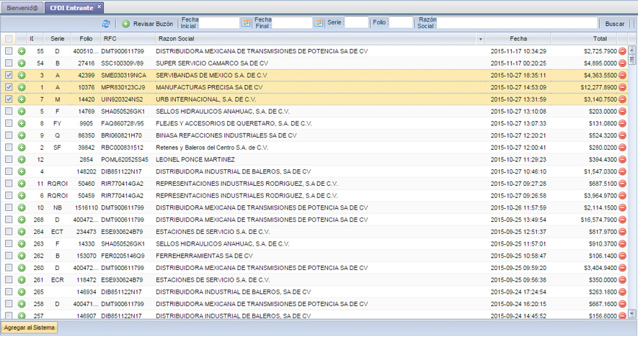Viewport: 638px width, 337px height.
Task: Click green add icon for FERREHERRAMIENTAS row
Action: [22, 256]
